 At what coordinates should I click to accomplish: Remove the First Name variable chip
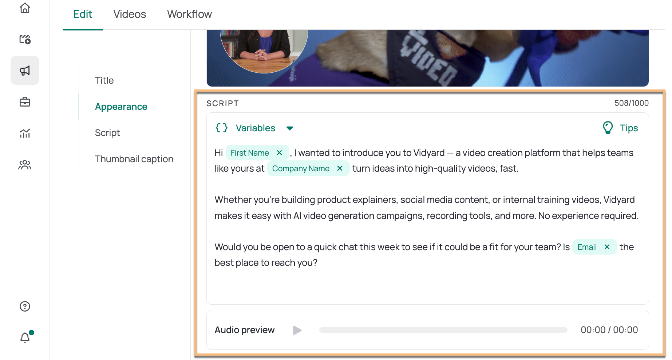click(x=279, y=153)
